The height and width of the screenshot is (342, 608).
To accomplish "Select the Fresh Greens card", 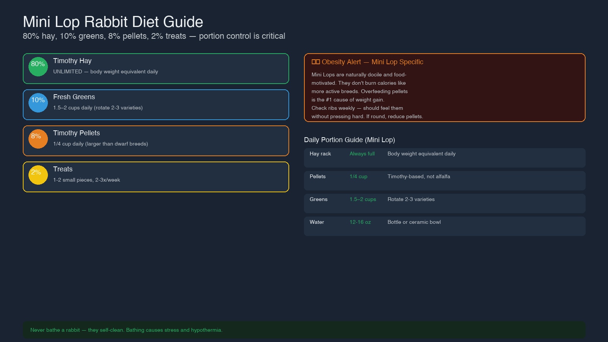I will pyautogui.click(x=156, y=104).
